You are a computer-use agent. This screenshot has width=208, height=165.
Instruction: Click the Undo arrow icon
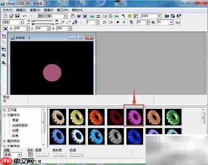(x=25, y=16)
